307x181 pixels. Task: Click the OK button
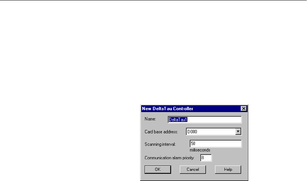pos(158,169)
